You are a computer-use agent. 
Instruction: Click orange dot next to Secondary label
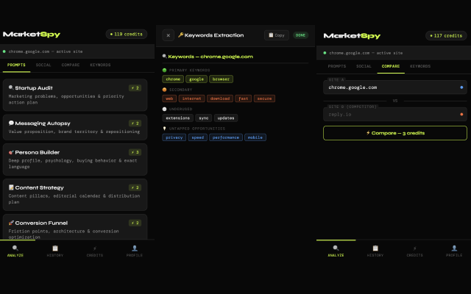click(164, 90)
